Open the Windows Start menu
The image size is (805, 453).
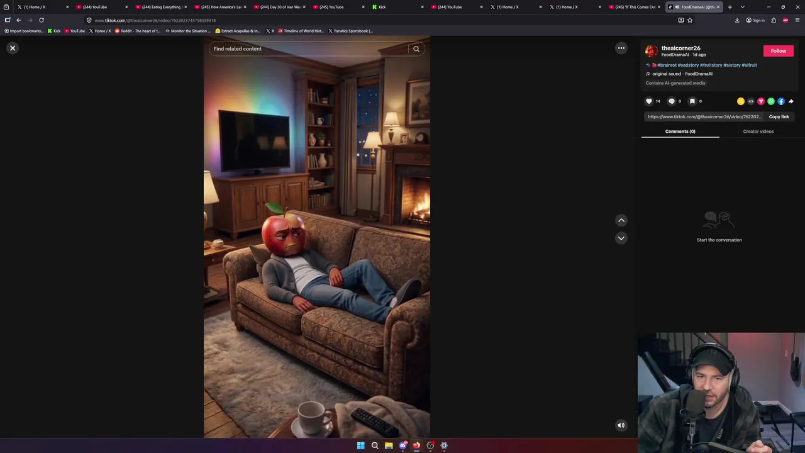(x=361, y=445)
